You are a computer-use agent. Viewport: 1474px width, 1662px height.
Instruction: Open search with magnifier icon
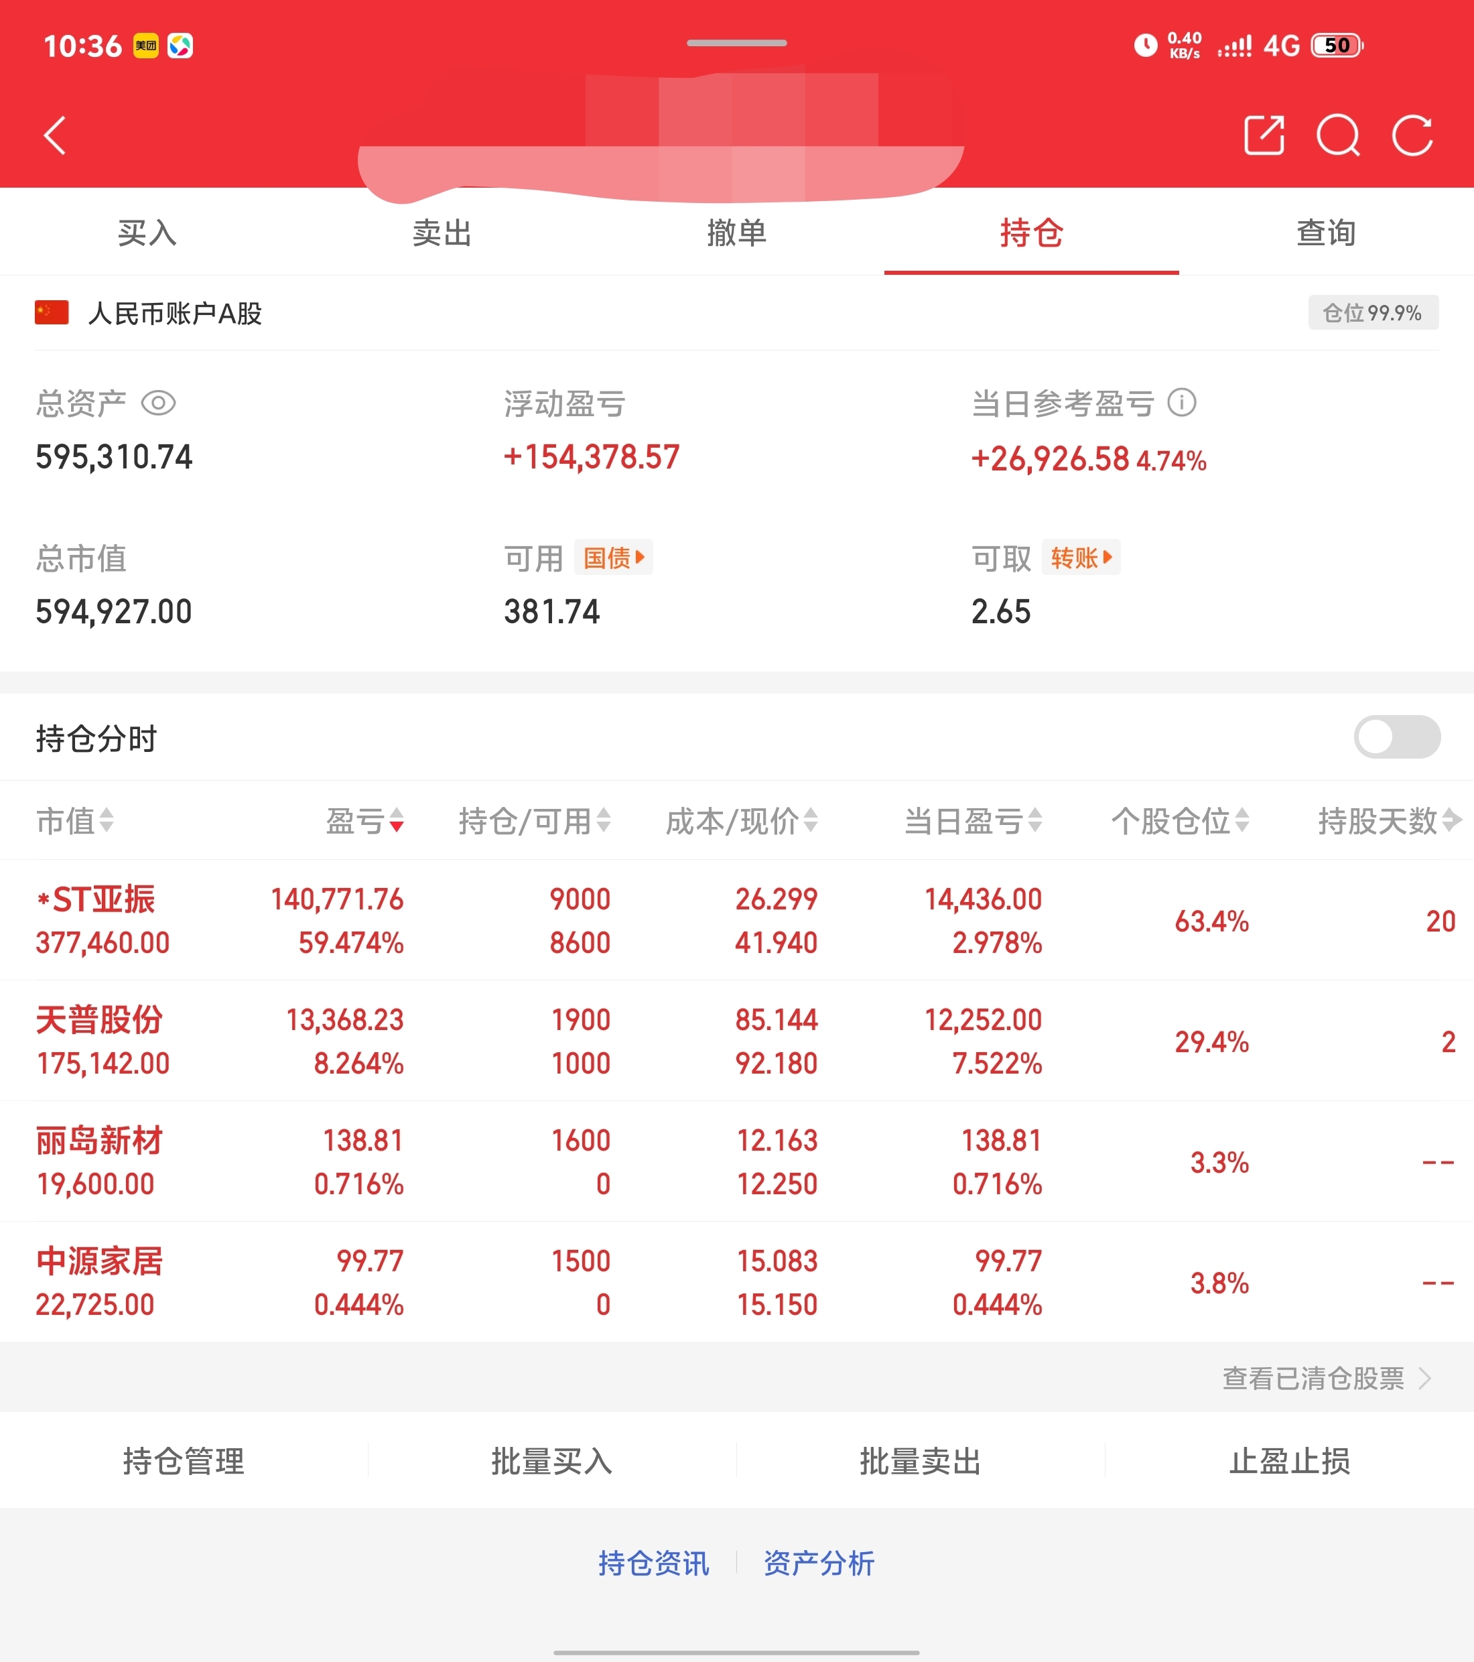click(x=1337, y=135)
